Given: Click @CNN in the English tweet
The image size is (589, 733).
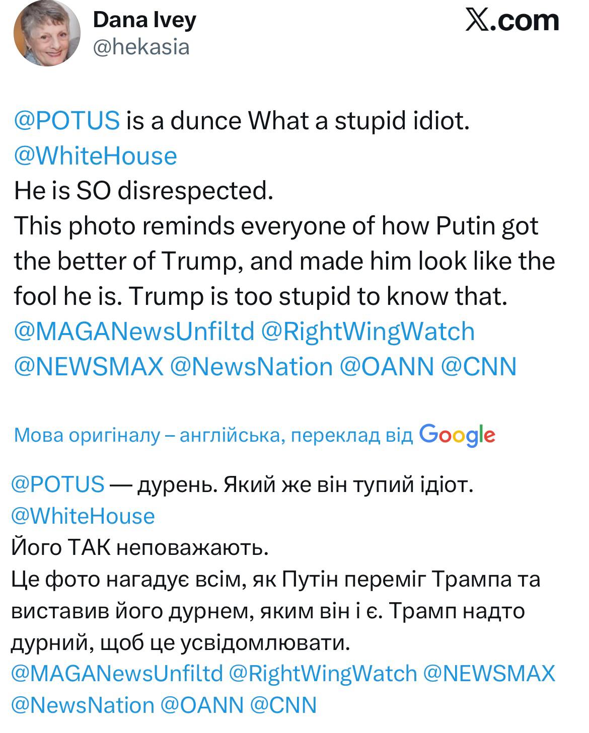Looking at the screenshot, I should click(x=479, y=367).
